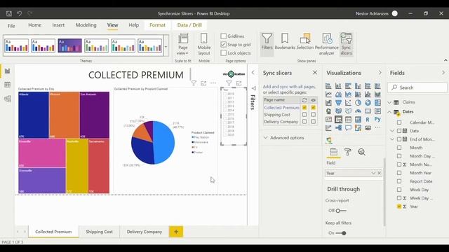
Task: Open the Analytics magnifier tab
Action: (362, 152)
